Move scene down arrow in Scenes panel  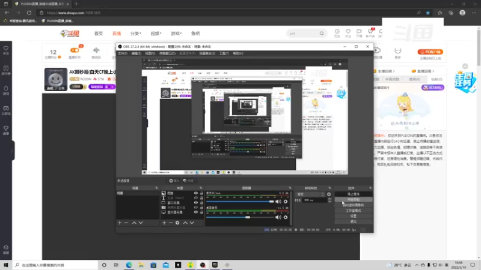141,223
